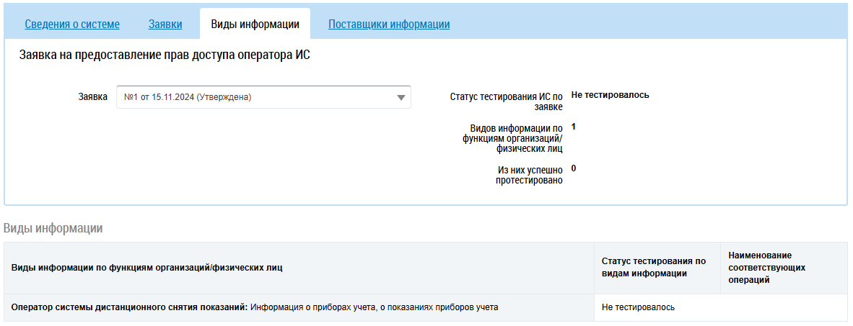
Task: Click the Не тестировалось cell in table row
Action: coord(638,307)
